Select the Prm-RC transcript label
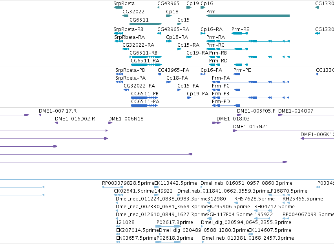This screenshot has height=244, width=334. point(215,45)
